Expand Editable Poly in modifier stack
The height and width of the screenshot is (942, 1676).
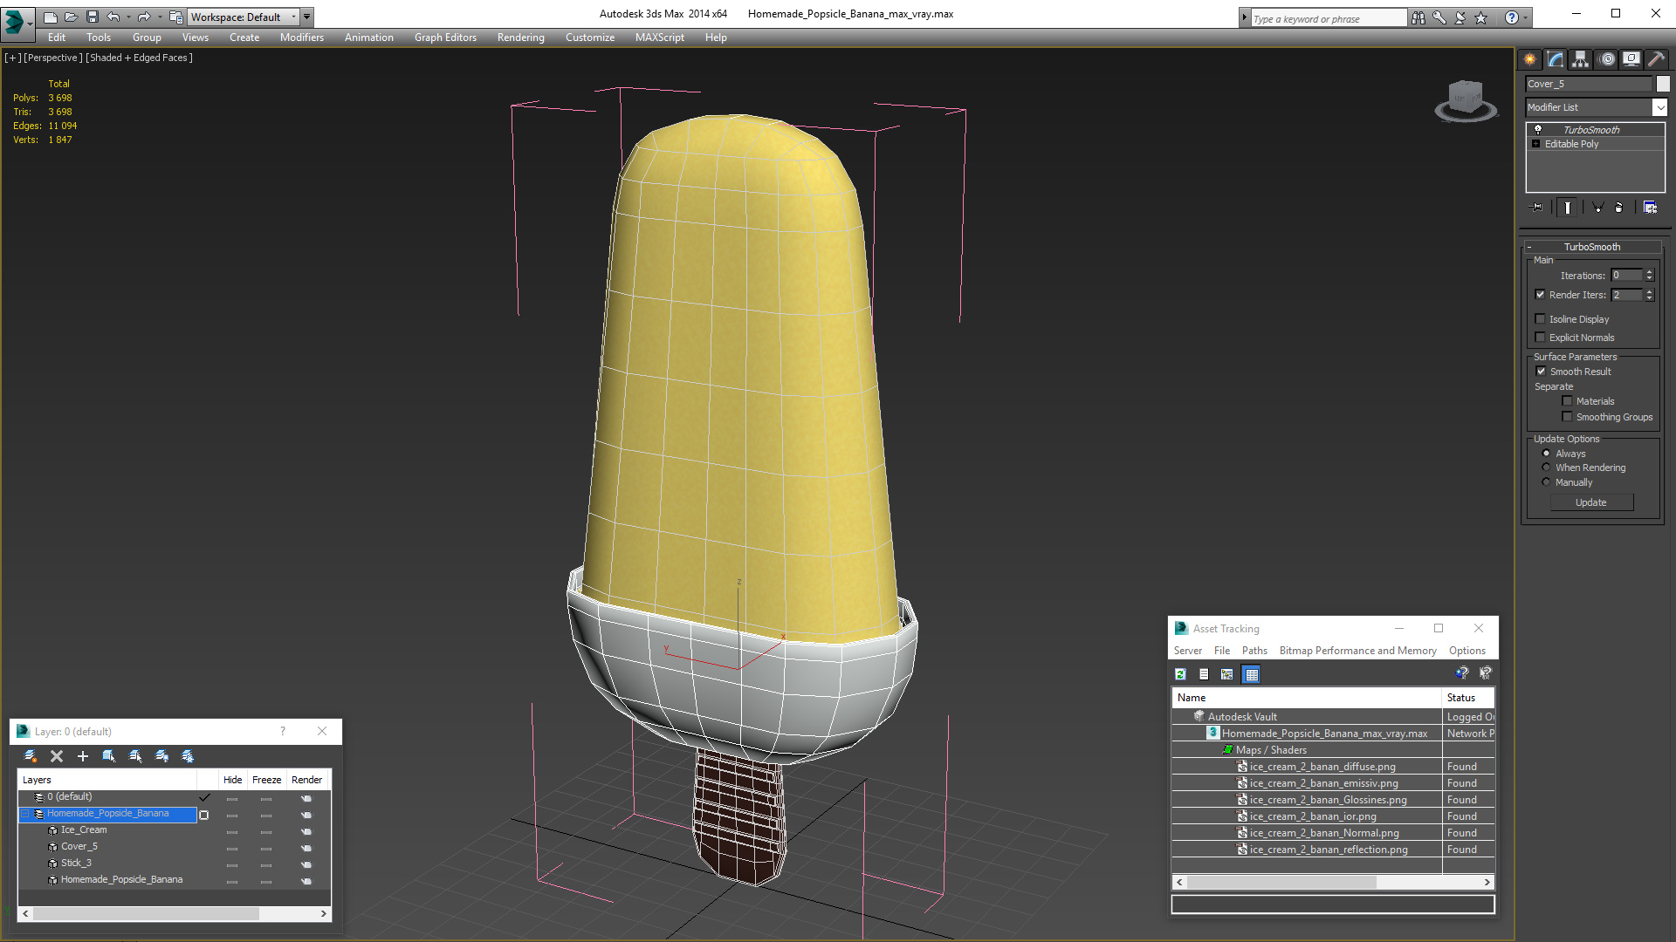pyautogui.click(x=1535, y=144)
